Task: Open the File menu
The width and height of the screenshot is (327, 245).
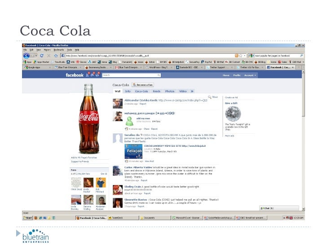Action: 25,50
